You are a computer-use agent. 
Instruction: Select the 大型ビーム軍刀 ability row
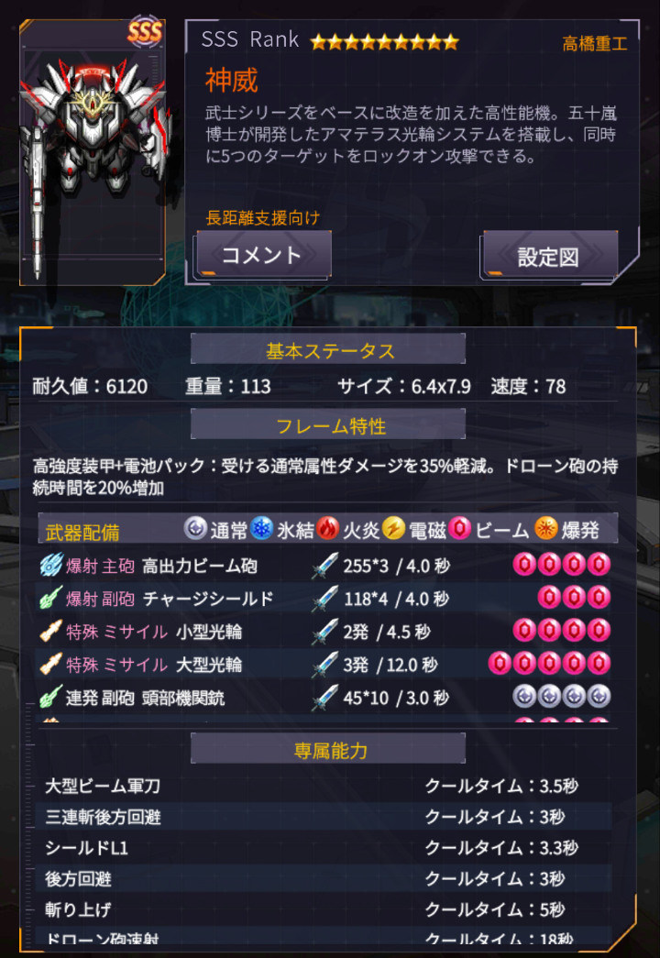pos(325,786)
